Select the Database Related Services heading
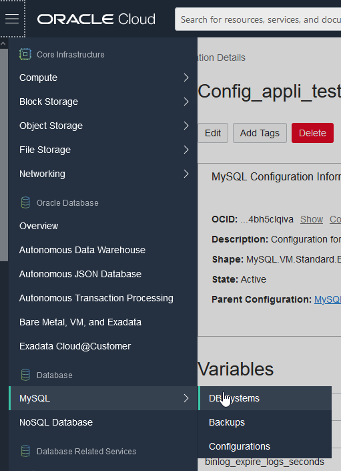 pyautogui.click(x=86, y=451)
